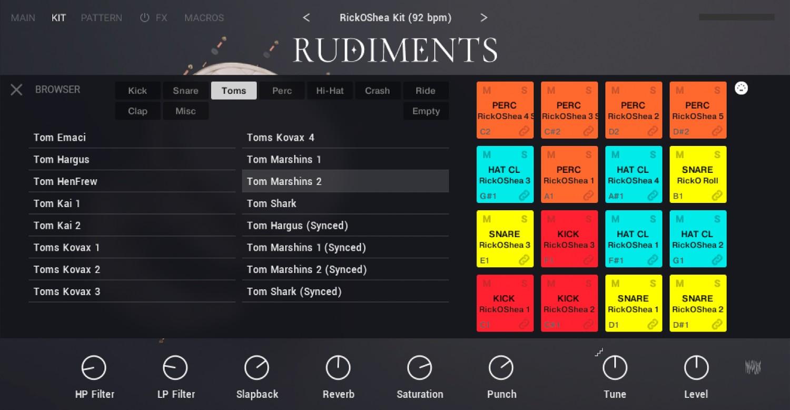Viewport: 790px width, 410px height.
Task: Select the Hi-Hat category tab
Action: coord(330,91)
